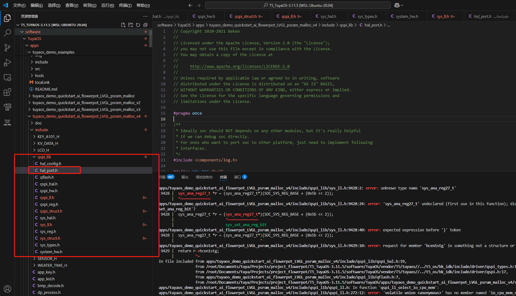Collapse all folders in the explorer
The width and height of the screenshot is (516, 296).
pyautogui.click(x=145, y=25)
